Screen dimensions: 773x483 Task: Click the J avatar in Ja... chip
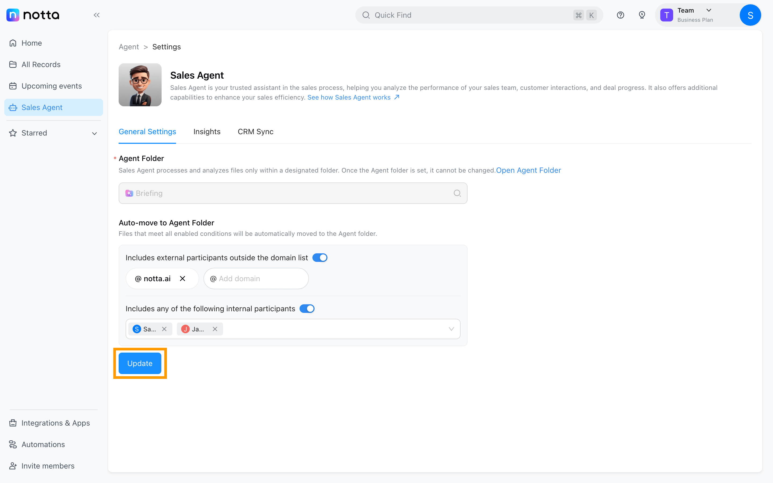[185, 329]
